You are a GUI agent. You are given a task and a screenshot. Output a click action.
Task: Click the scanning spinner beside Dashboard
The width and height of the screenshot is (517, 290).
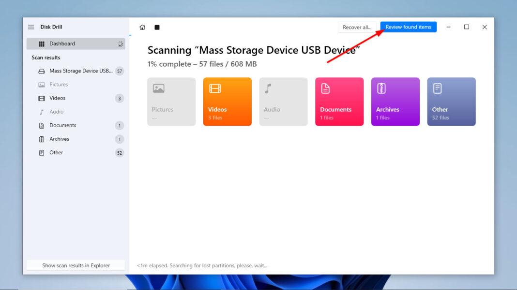tap(120, 43)
